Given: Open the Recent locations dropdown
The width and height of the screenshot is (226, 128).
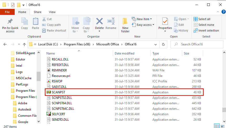Looking at the screenshot, I should 19,44.
